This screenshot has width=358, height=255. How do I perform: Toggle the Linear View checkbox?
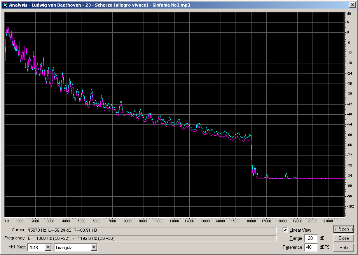pyautogui.click(x=285, y=230)
